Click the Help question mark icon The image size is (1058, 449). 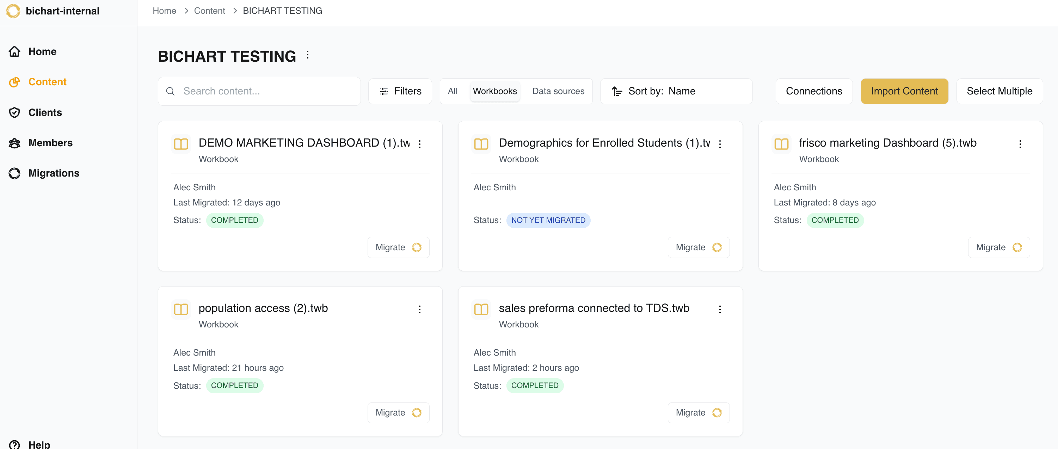14,444
